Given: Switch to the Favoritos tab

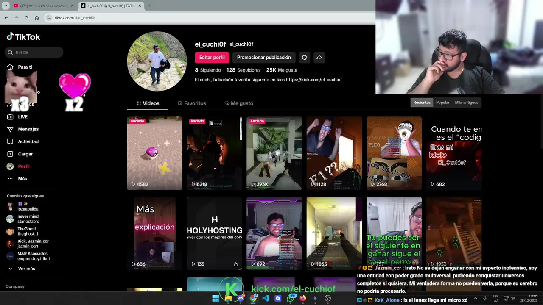Looking at the screenshot, I should point(192,103).
